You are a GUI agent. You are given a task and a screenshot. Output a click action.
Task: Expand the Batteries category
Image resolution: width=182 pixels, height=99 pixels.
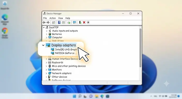[x=47, y=34]
